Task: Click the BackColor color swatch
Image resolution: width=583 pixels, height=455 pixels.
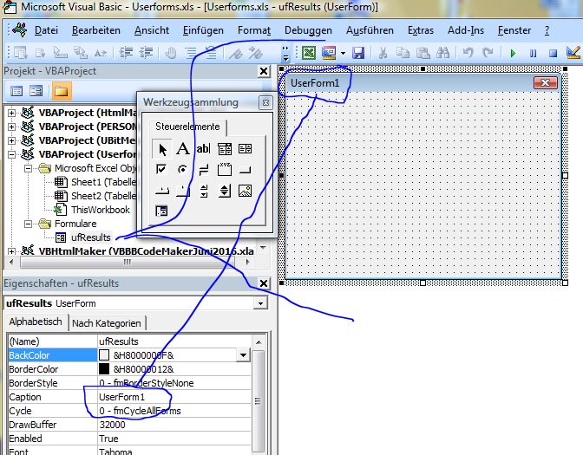Action: (104, 355)
